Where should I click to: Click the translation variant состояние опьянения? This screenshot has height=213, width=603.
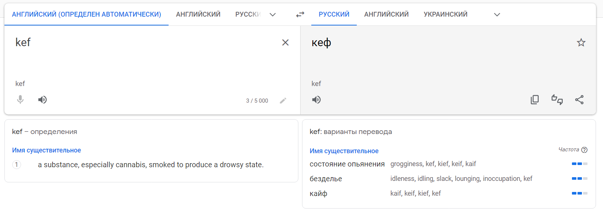coord(347,164)
